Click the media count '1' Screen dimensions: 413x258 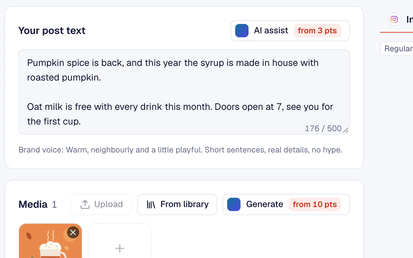pyautogui.click(x=54, y=204)
